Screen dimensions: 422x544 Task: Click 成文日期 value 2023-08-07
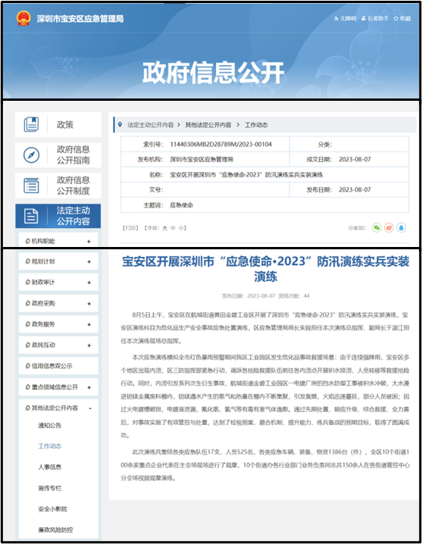(x=355, y=159)
